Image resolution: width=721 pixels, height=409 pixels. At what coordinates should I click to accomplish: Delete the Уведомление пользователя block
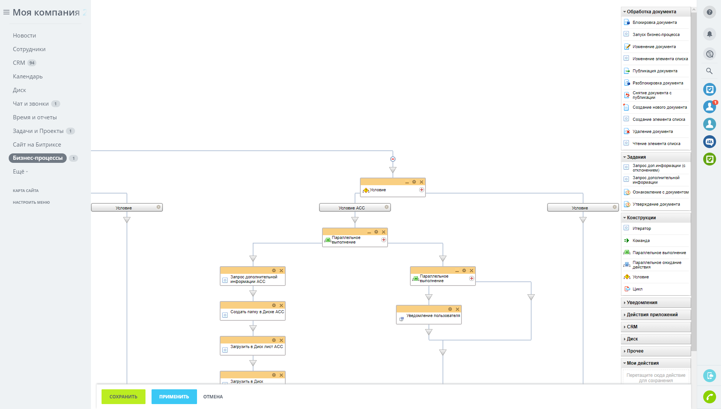pos(457,309)
